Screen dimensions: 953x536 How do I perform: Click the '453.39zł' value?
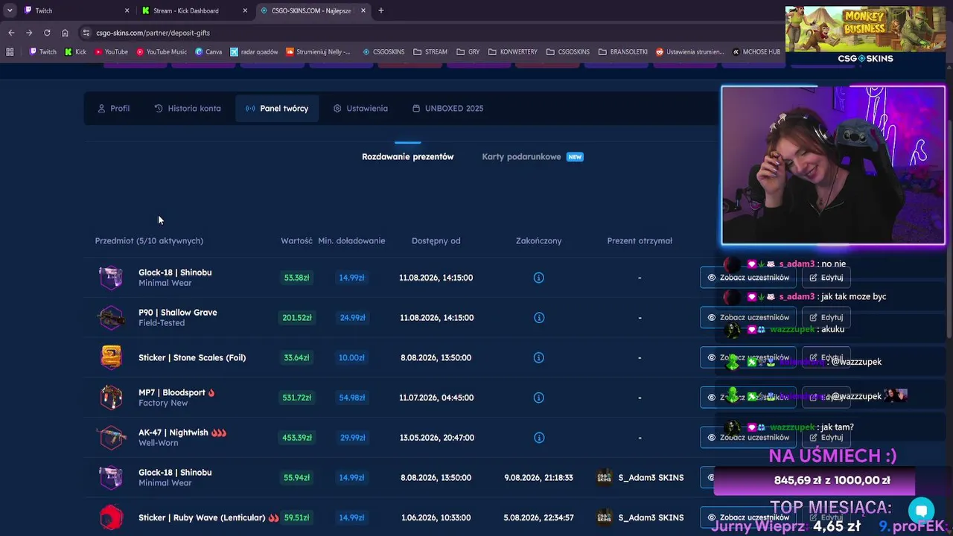[297, 438]
